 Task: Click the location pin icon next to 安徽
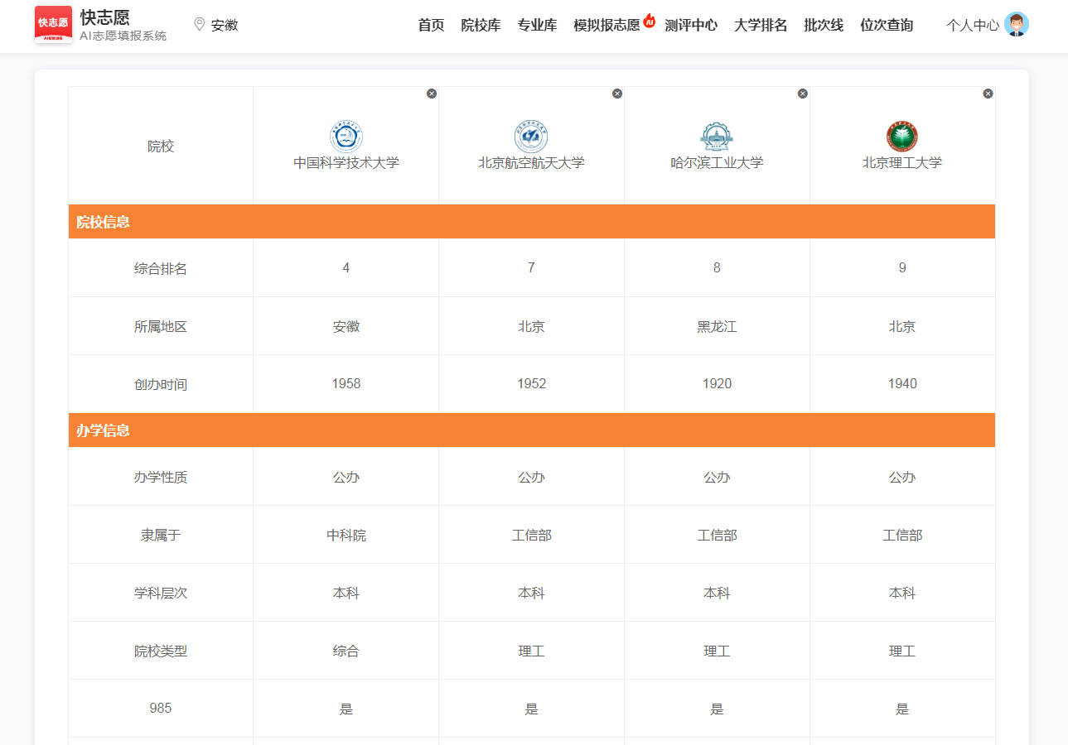[x=199, y=24]
